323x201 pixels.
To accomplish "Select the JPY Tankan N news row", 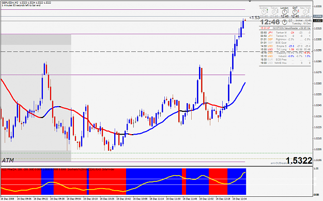I will click(x=285, y=36).
